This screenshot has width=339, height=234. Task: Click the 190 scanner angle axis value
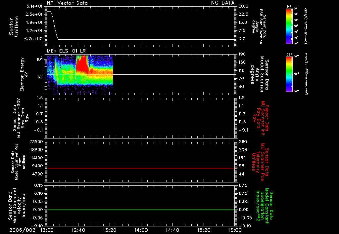tap(242, 54)
